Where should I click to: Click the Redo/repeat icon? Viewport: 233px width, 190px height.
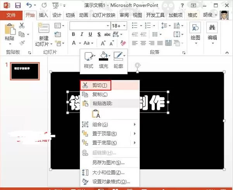click(x=44, y=5)
